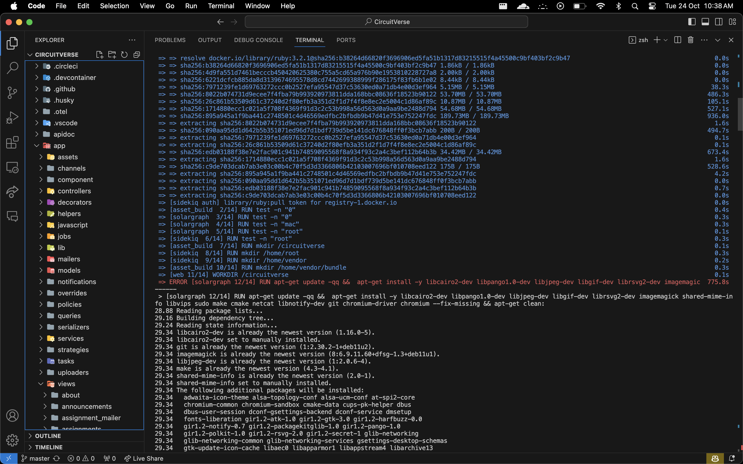Open the Source Control view

tap(12, 93)
